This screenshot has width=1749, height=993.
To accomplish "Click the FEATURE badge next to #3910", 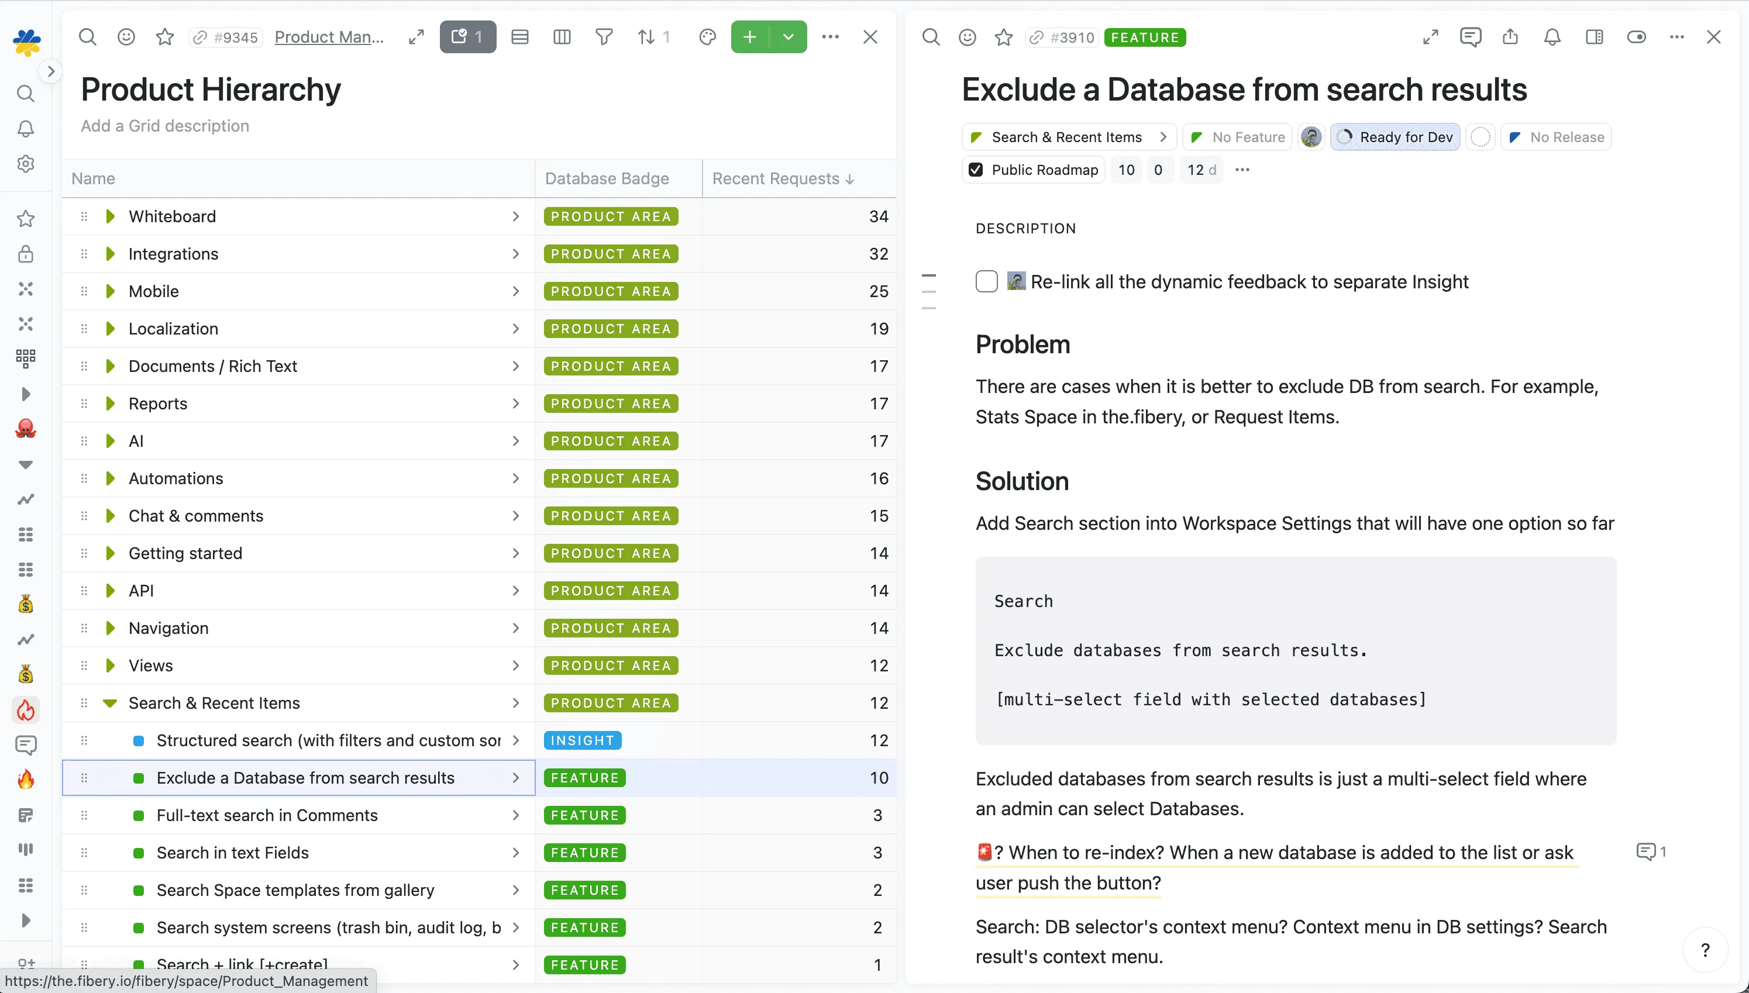I will [x=1145, y=37].
